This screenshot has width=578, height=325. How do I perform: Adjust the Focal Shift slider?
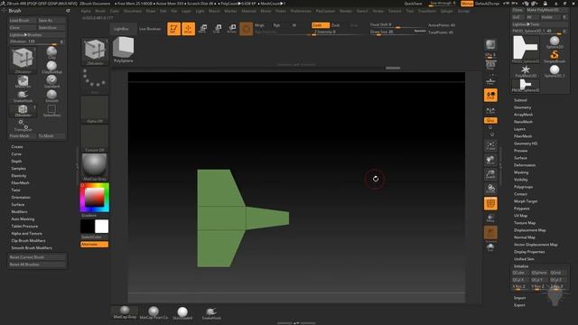point(397,25)
